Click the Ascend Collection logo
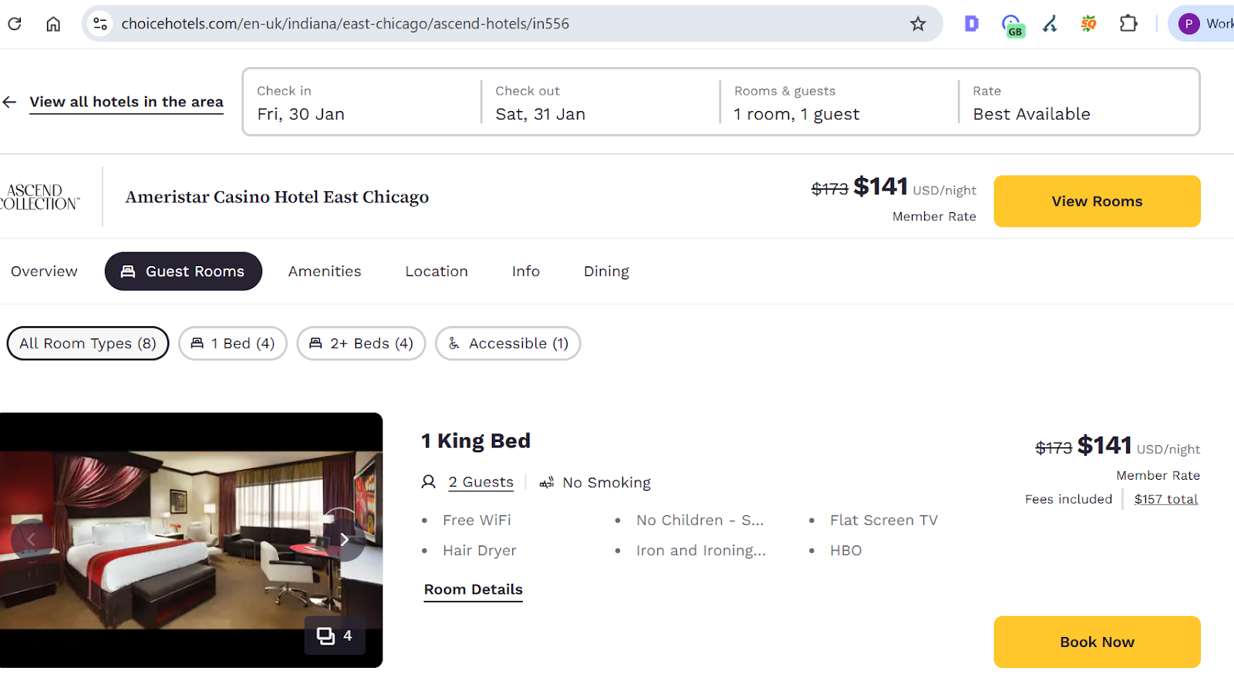The height and width of the screenshot is (691, 1234). pyautogui.click(x=39, y=197)
